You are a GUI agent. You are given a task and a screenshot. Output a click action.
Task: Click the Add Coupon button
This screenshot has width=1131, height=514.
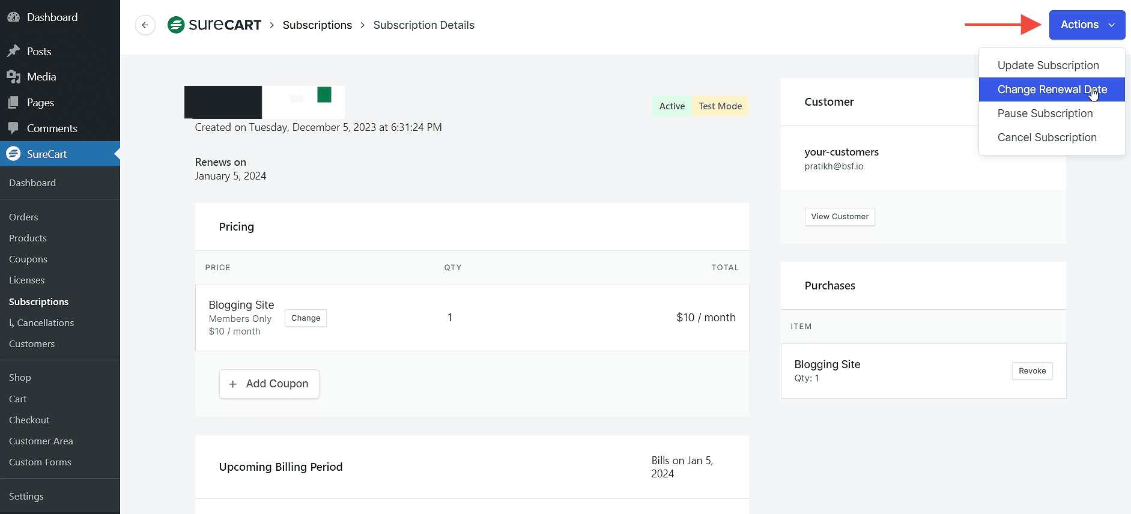[269, 384]
